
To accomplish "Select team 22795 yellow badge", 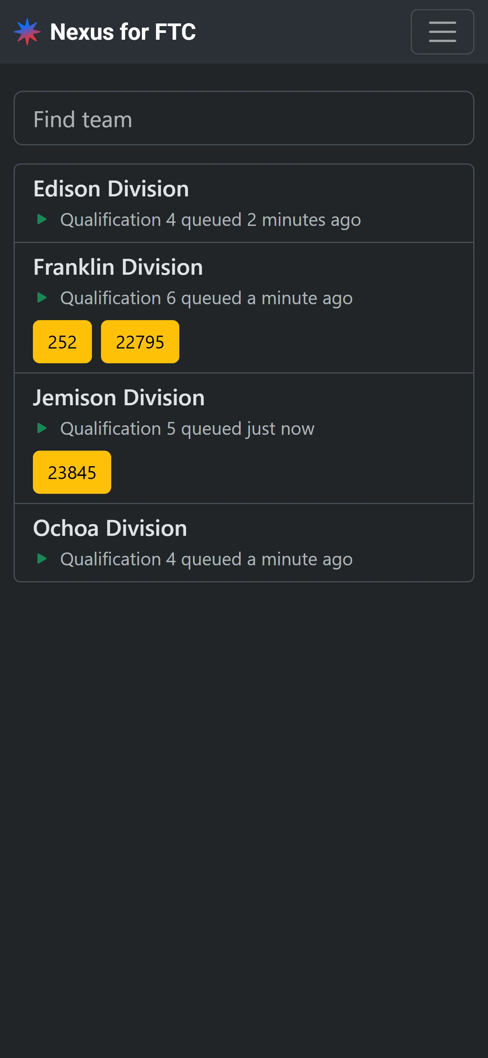I will coord(140,342).
